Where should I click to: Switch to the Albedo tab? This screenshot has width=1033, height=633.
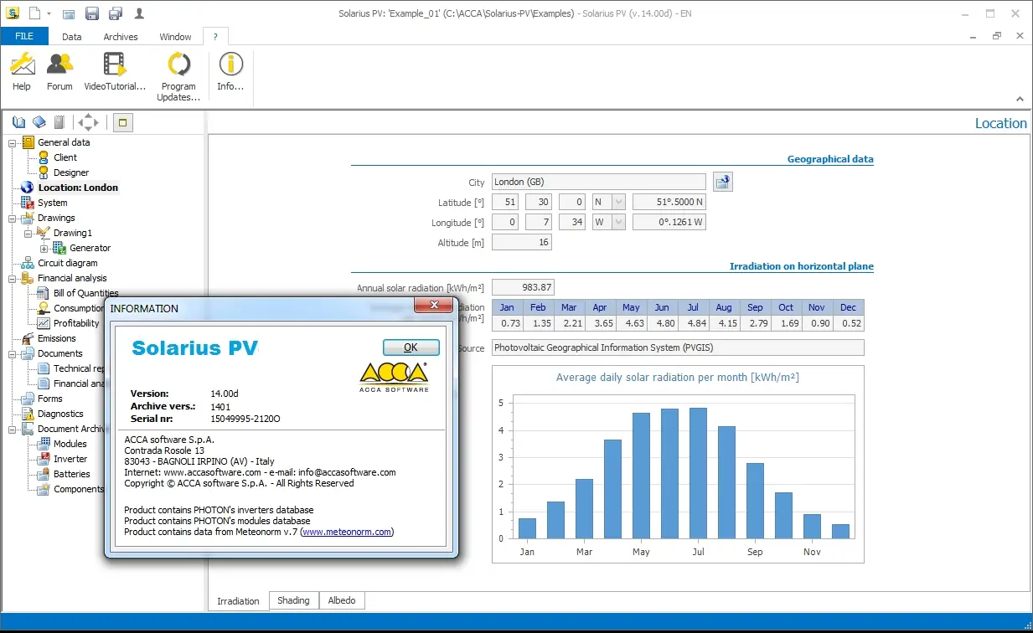pyautogui.click(x=342, y=600)
